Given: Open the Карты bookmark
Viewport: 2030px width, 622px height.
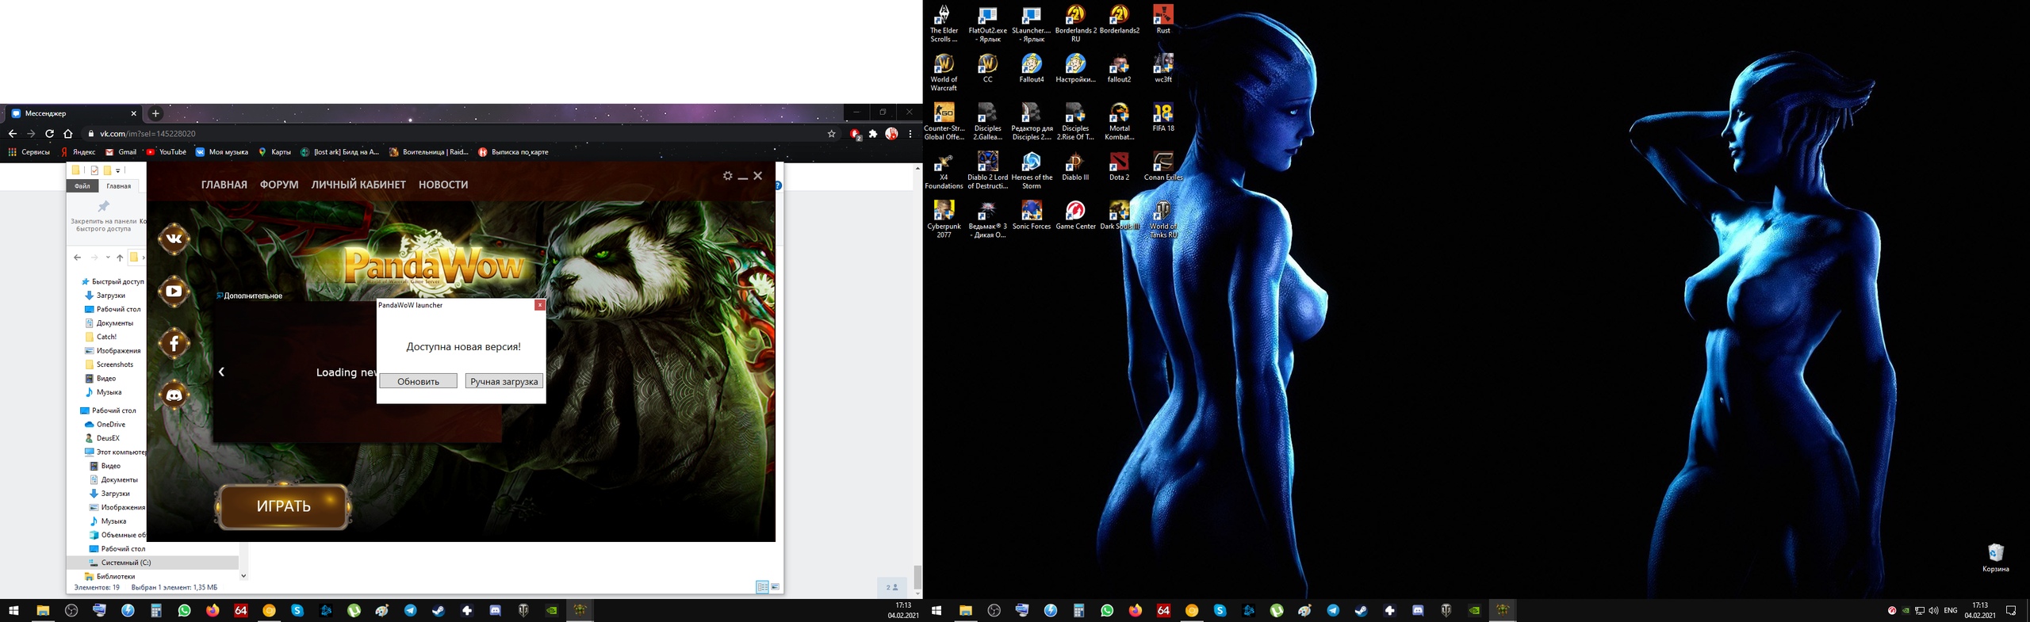Looking at the screenshot, I should (x=274, y=152).
